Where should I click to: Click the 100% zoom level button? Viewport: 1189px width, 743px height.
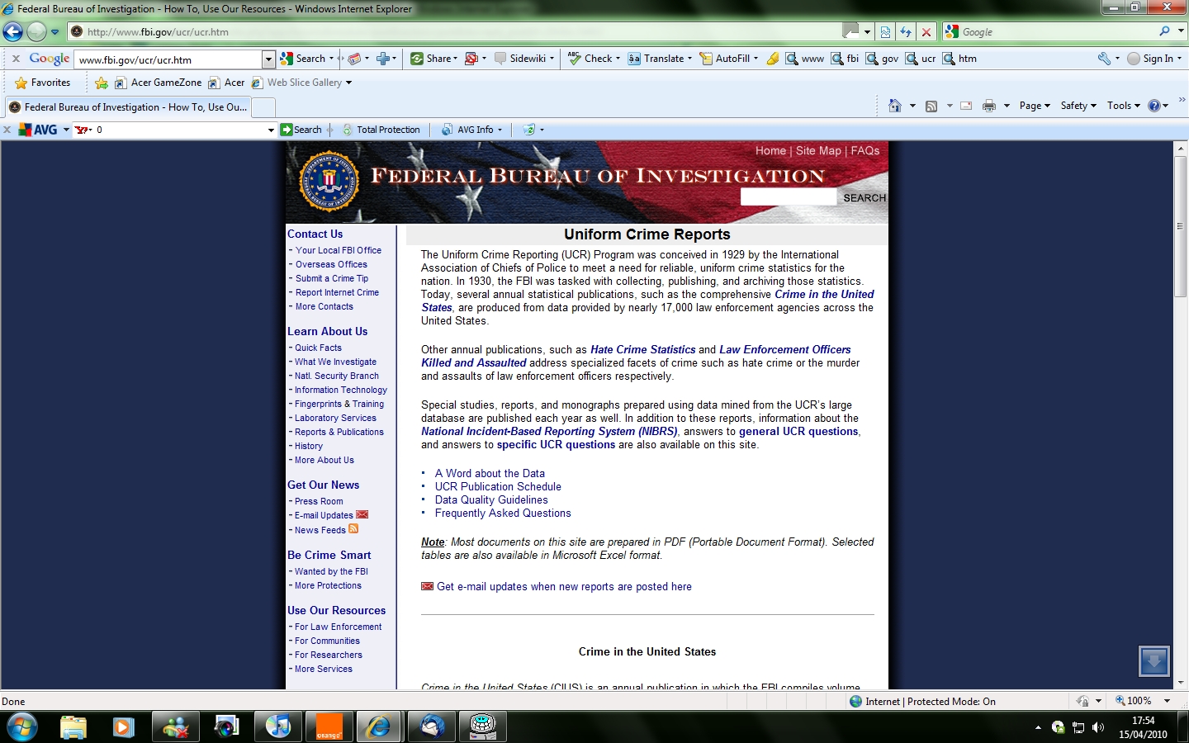click(1134, 701)
